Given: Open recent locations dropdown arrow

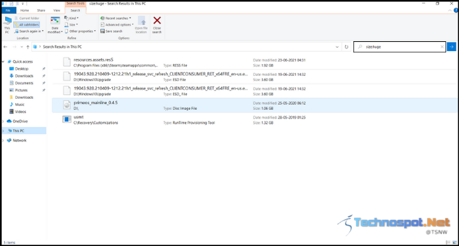Looking at the screenshot, I should (x=22, y=46).
